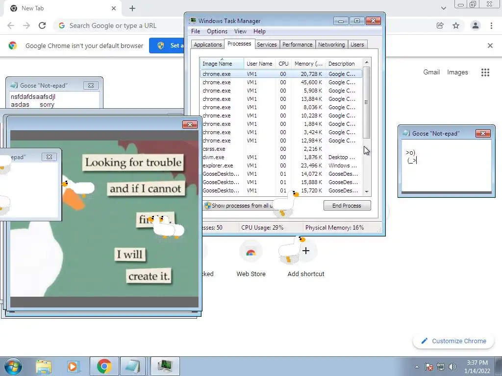Image resolution: width=502 pixels, height=376 pixels.
Task: Open Chrome three-dot menu
Action: 491,25
